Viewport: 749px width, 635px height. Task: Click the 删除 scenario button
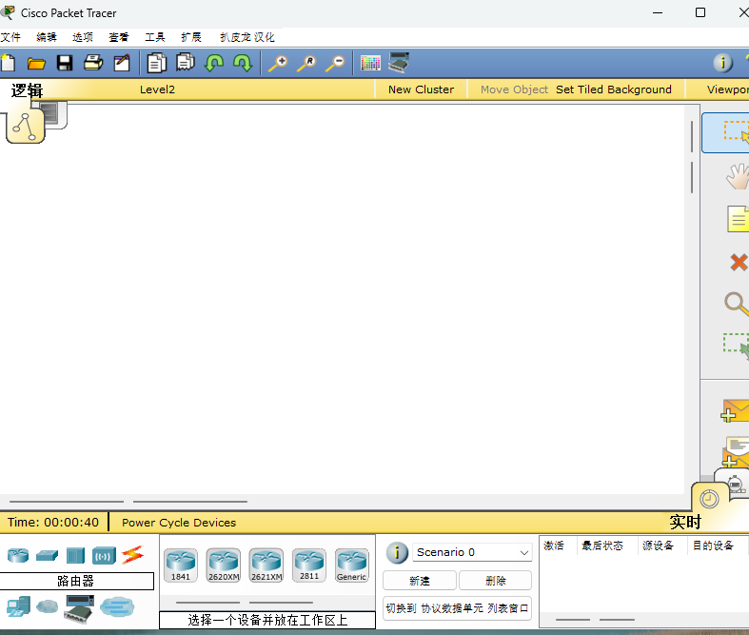[495, 581]
